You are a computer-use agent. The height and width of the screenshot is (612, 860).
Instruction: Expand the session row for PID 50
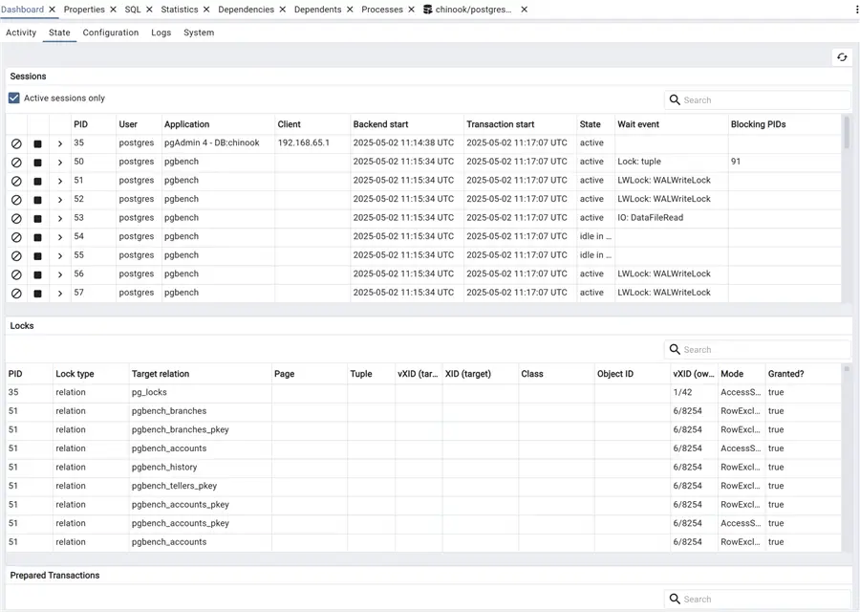(59, 162)
